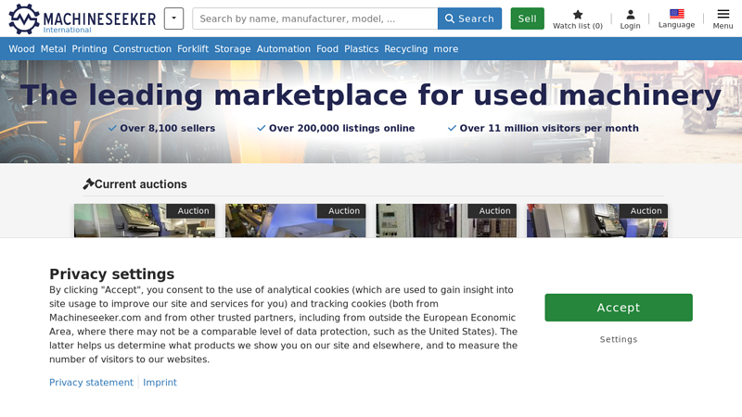Open cookie Settings link
This screenshot has height=417, width=742.
(x=619, y=339)
